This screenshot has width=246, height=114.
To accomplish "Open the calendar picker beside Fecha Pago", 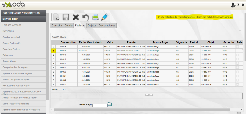I will pyautogui.click(x=110, y=104).
